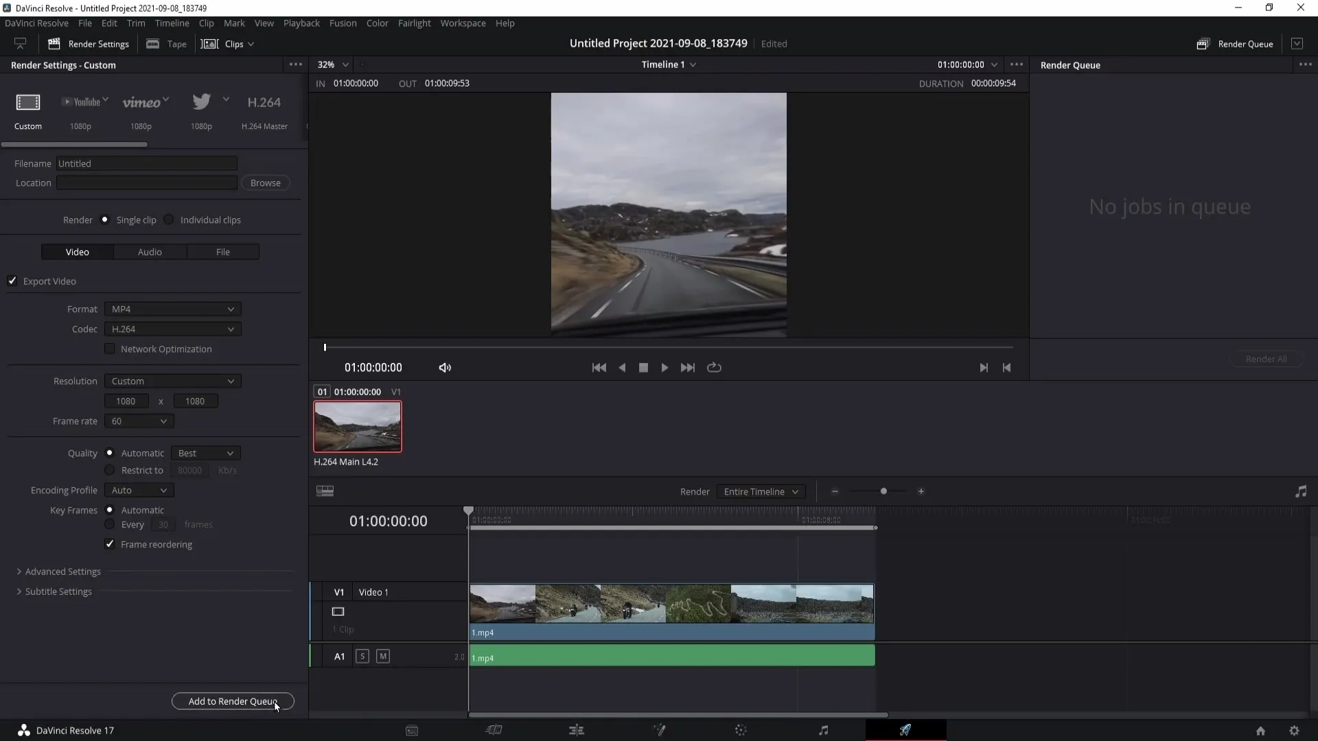Choose the Vimeo 1080p preset
Viewport: 1318px width, 741px height.
(x=141, y=102)
